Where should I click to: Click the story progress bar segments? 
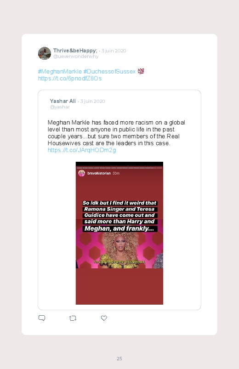coord(119,168)
